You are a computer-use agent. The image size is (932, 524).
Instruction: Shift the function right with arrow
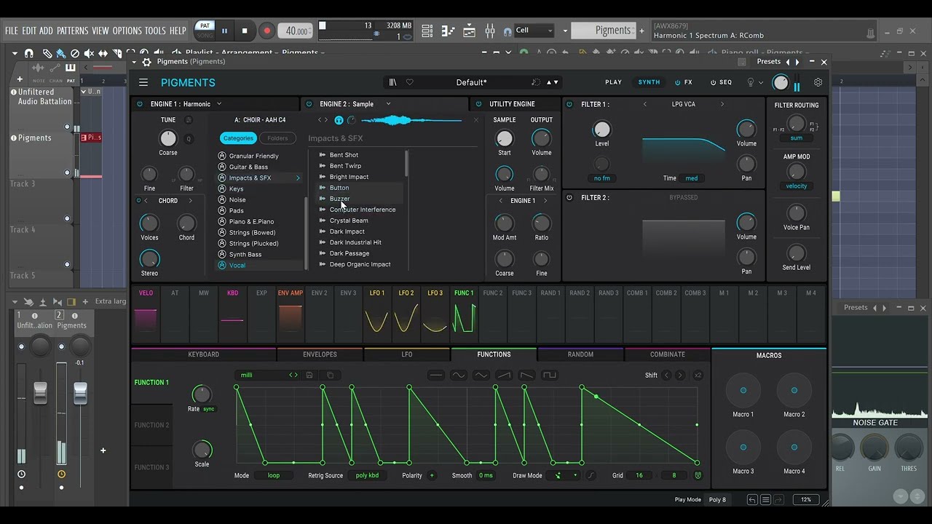(679, 375)
